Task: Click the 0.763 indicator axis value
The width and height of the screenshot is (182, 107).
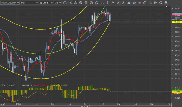Action: point(177,88)
